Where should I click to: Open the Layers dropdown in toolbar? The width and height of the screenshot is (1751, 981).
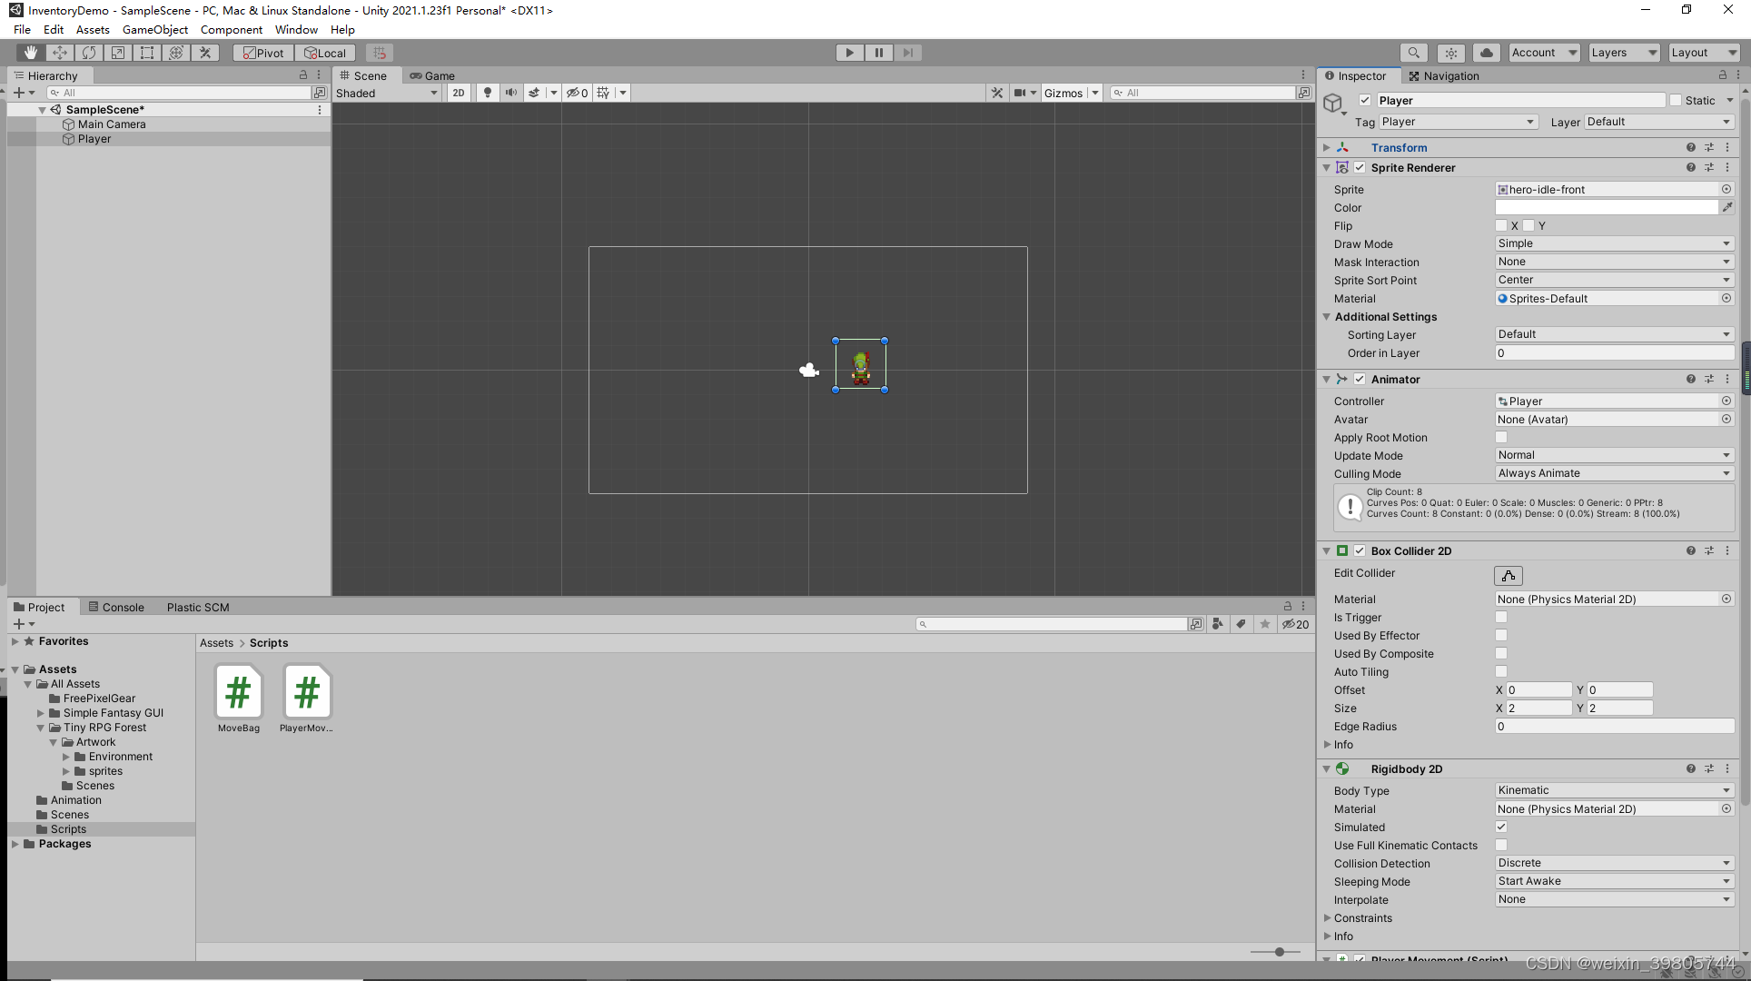click(x=1624, y=53)
